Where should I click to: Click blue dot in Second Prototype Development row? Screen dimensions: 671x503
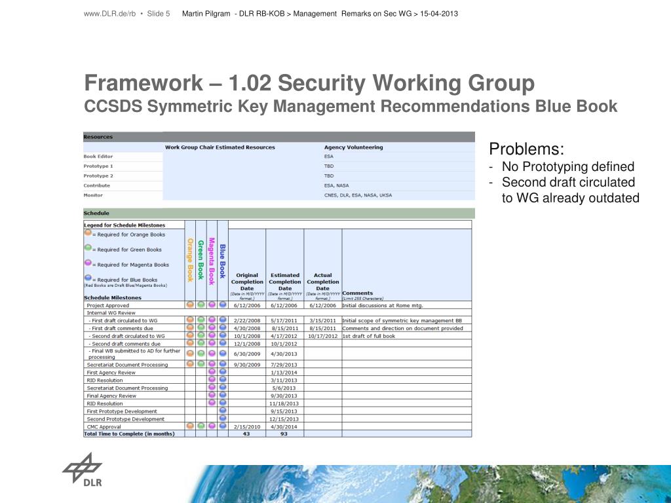(x=223, y=419)
